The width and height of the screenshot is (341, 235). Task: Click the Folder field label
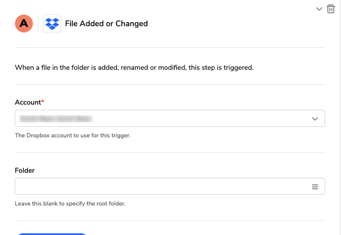pos(25,170)
